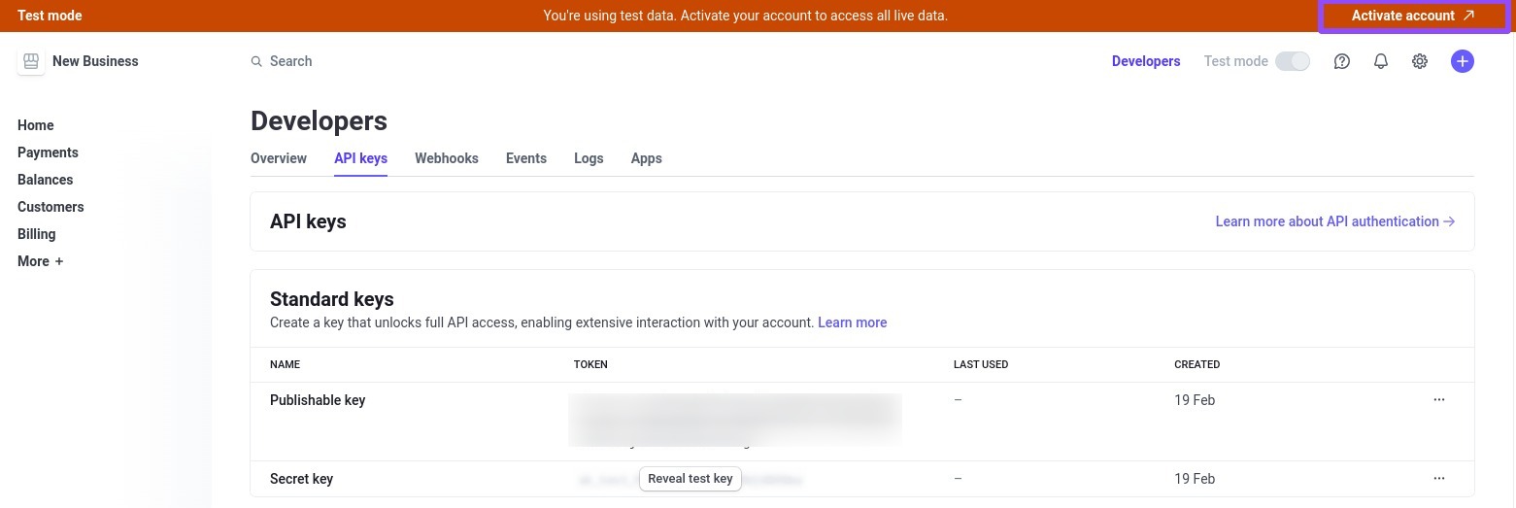Expand the More sidebar menu
The image size is (1516, 508).
click(40, 261)
